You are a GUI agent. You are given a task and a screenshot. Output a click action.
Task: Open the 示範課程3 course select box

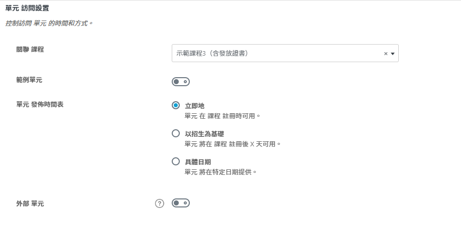[x=276, y=53]
